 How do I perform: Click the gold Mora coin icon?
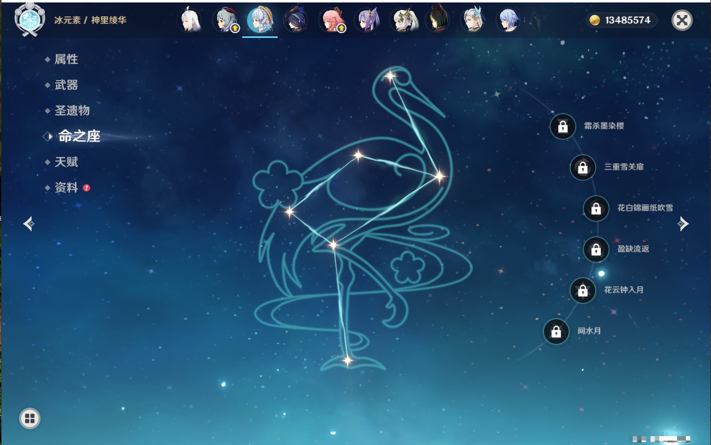[595, 20]
